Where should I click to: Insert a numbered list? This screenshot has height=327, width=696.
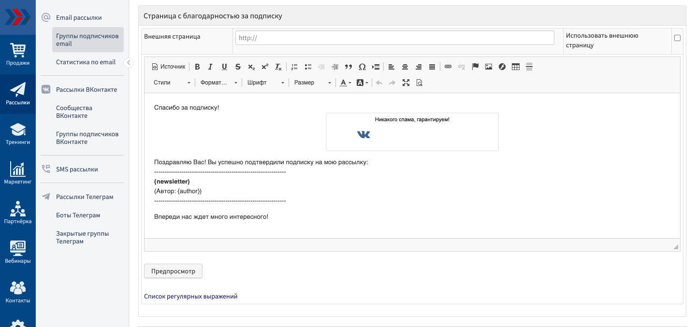click(294, 67)
